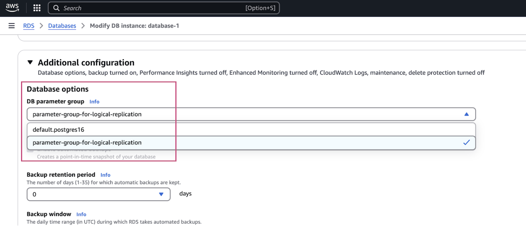This screenshot has width=526, height=231.
Task: Go to Databases breadcrumb link
Action: tap(62, 26)
